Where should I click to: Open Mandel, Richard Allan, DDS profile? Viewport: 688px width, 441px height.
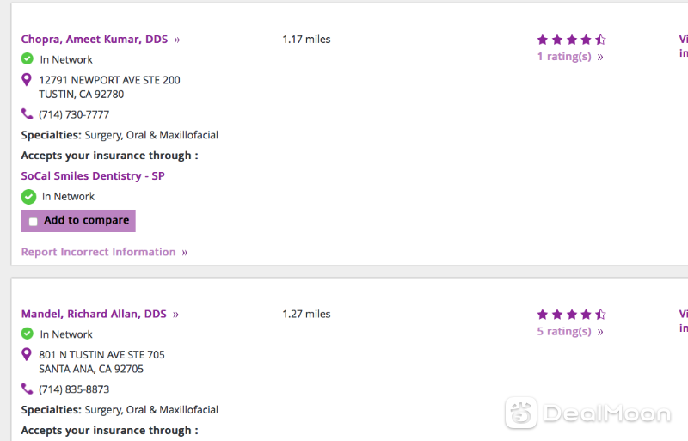(94, 314)
